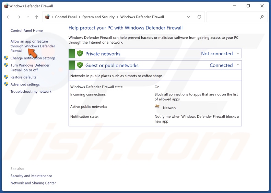The height and width of the screenshot is (193, 271).
Task: Click the Connected status text
Action: (221, 65)
